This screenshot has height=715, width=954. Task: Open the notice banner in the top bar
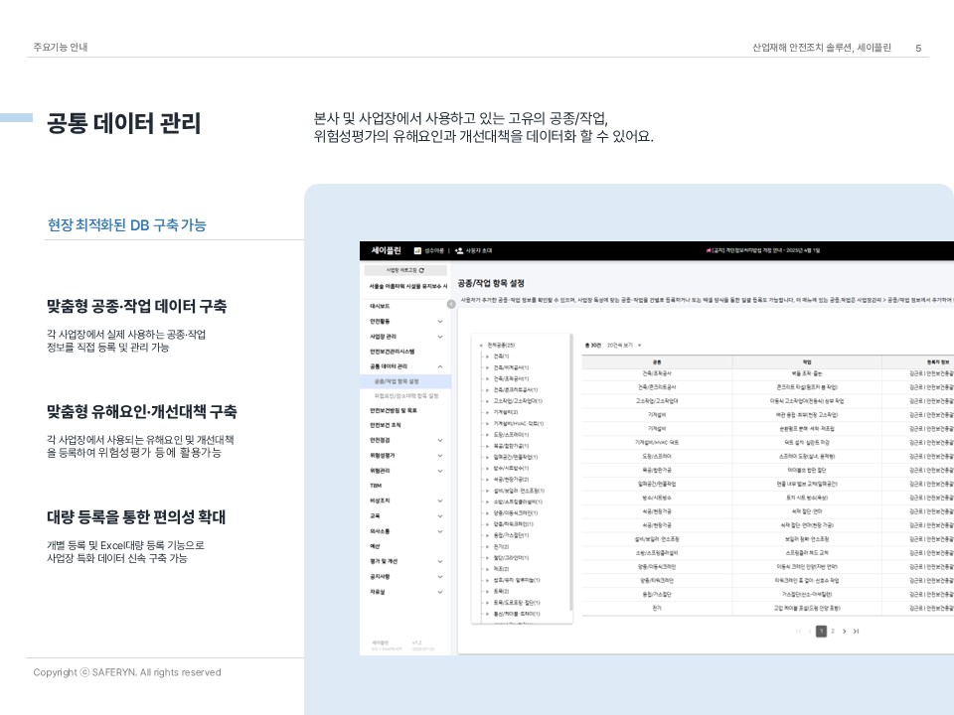(763, 251)
